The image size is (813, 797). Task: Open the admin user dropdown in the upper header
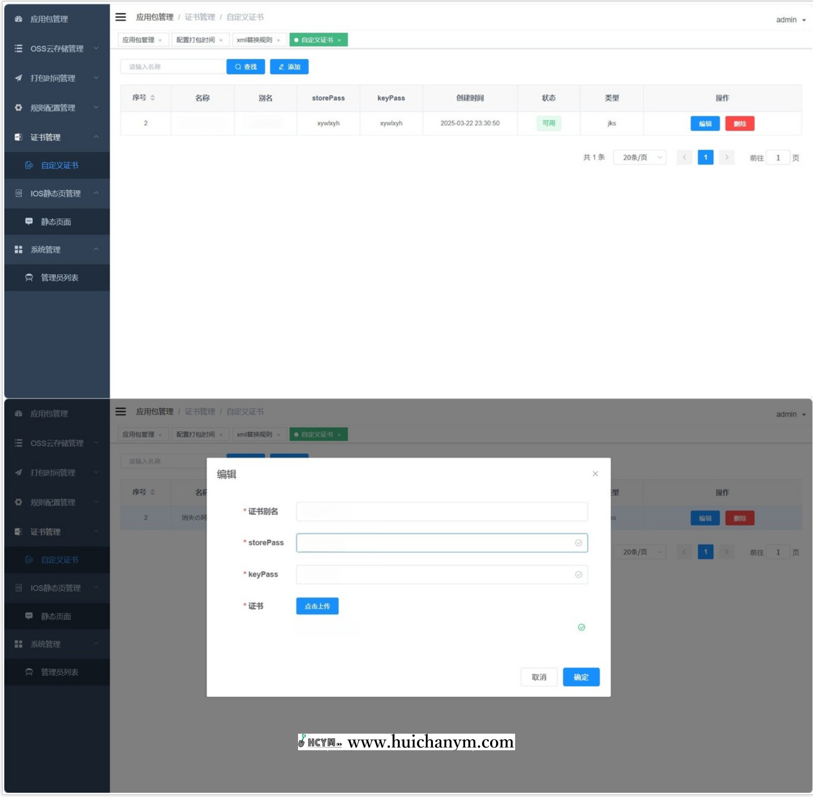point(790,20)
